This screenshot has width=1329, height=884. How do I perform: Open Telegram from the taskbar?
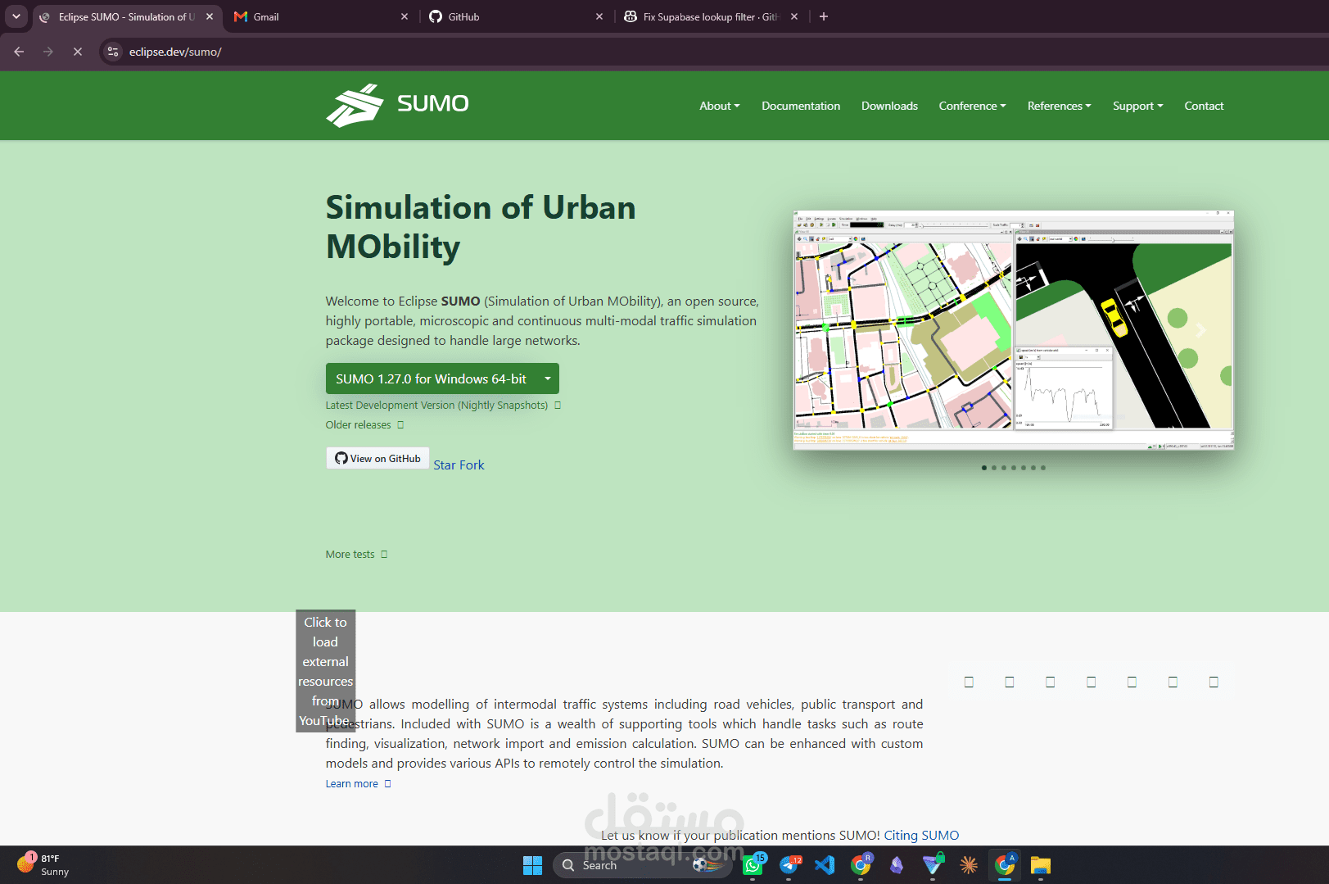tap(789, 865)
